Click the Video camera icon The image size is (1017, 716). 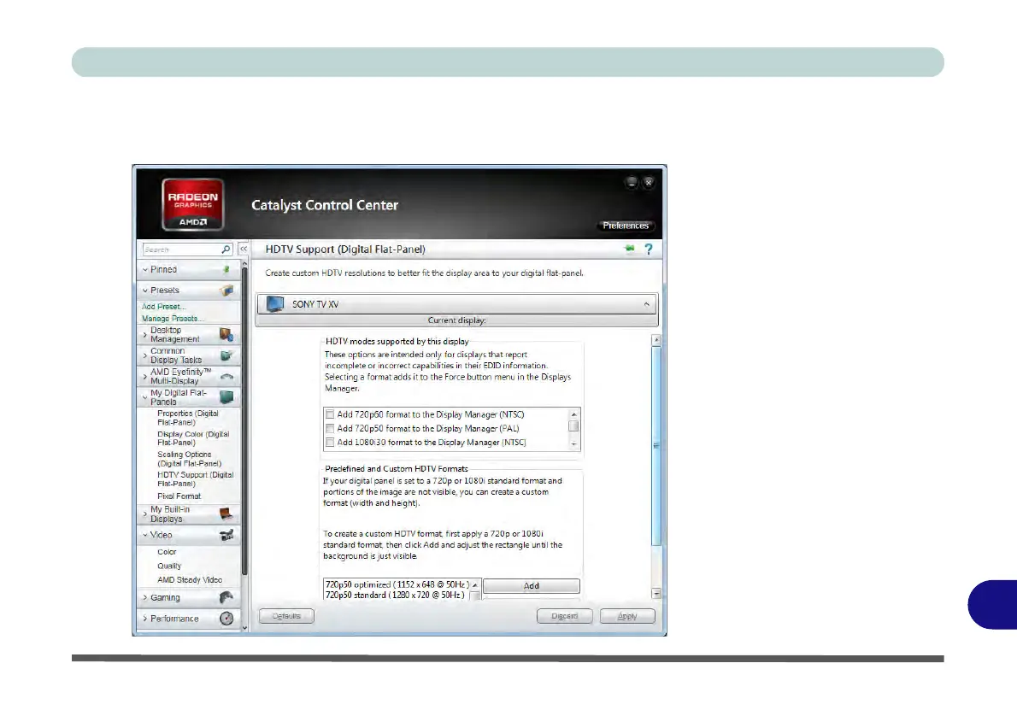point(226,535)
